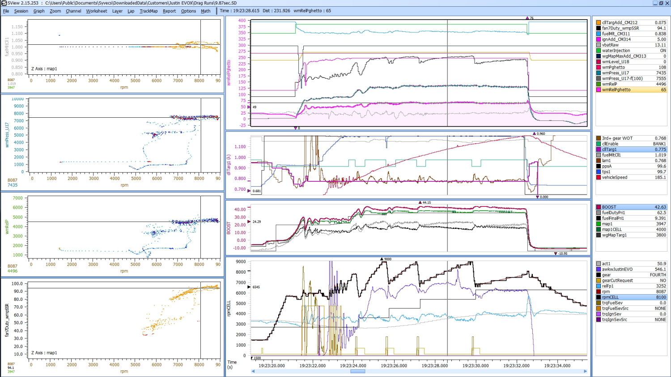Open the File menu
This screenshot has width=671, height=377.
click(6, 11)
